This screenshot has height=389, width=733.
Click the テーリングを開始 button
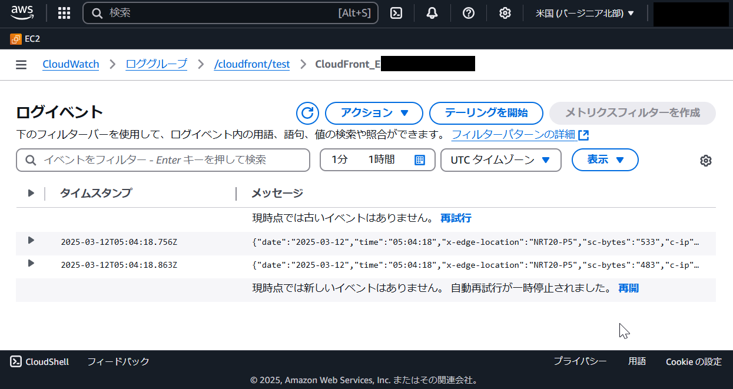tap(486, 113)
